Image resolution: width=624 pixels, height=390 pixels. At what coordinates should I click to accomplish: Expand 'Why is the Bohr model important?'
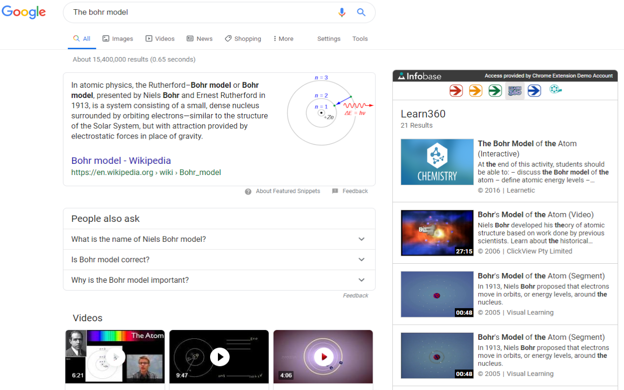pos(219,280)
